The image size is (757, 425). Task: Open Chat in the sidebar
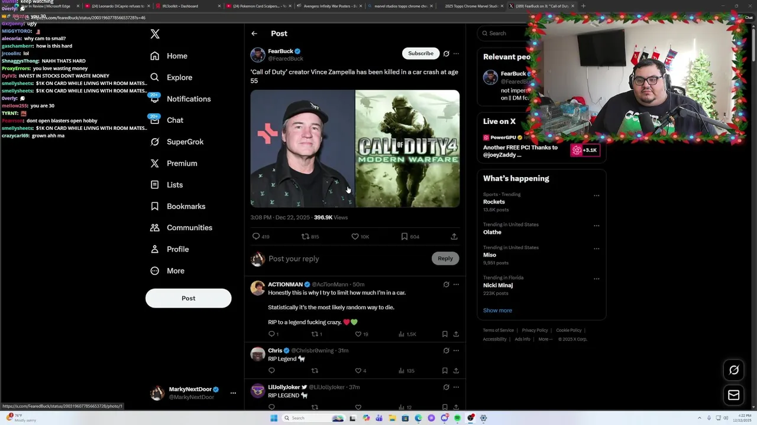tap(167, 120)
